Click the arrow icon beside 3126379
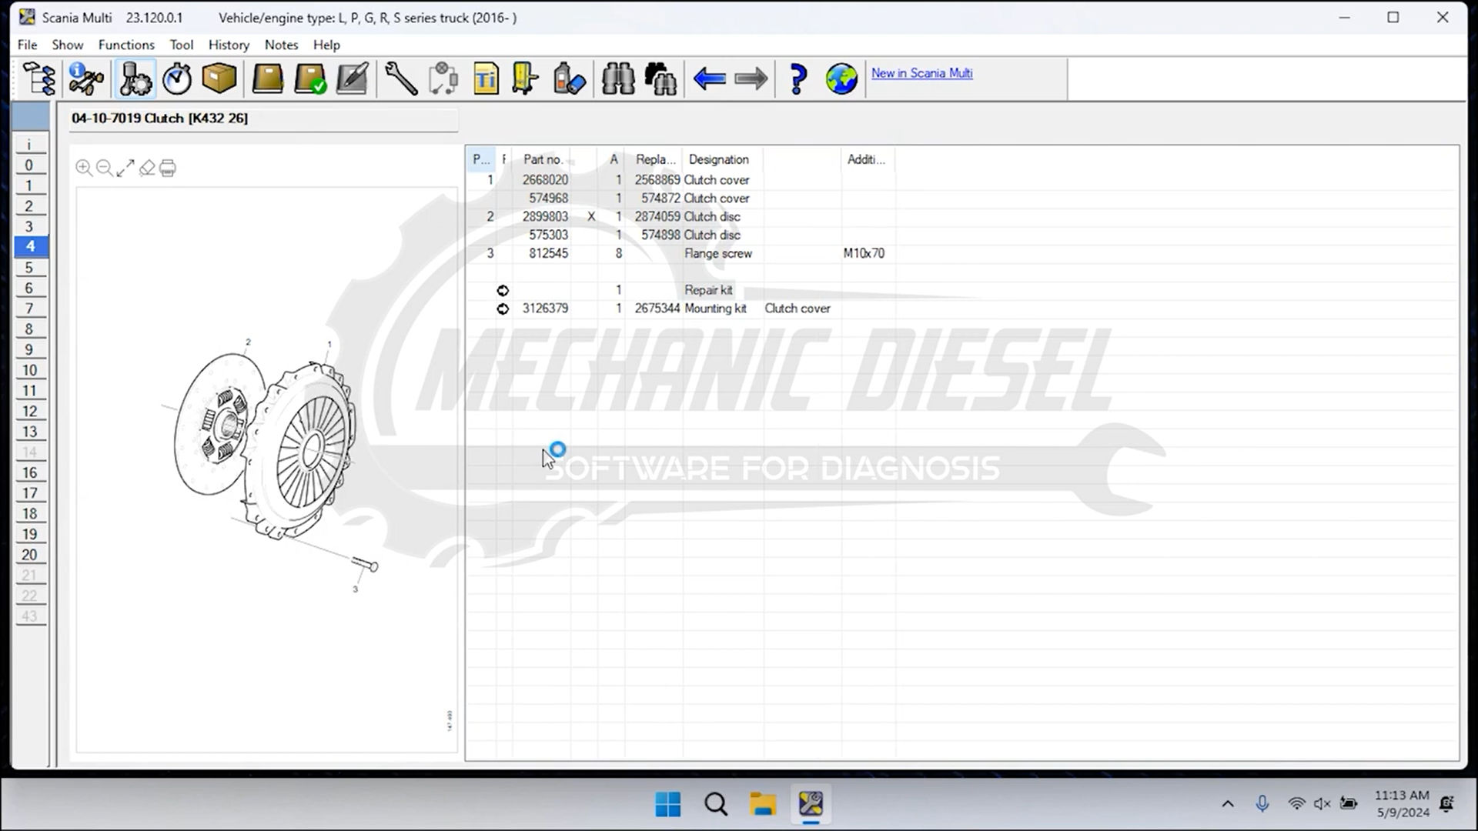The height and width of the screenshot is (831, 1478). click(x=503, y=309)
